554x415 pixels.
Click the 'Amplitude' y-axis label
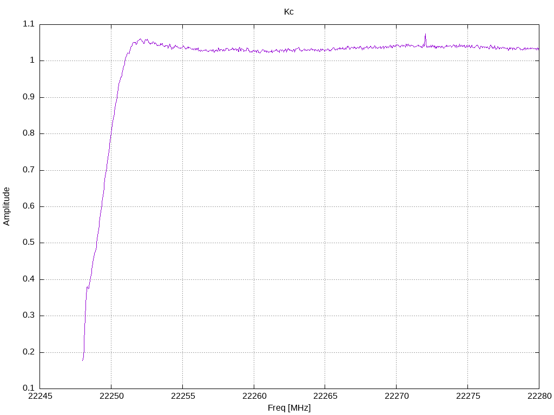pos(6,206)
